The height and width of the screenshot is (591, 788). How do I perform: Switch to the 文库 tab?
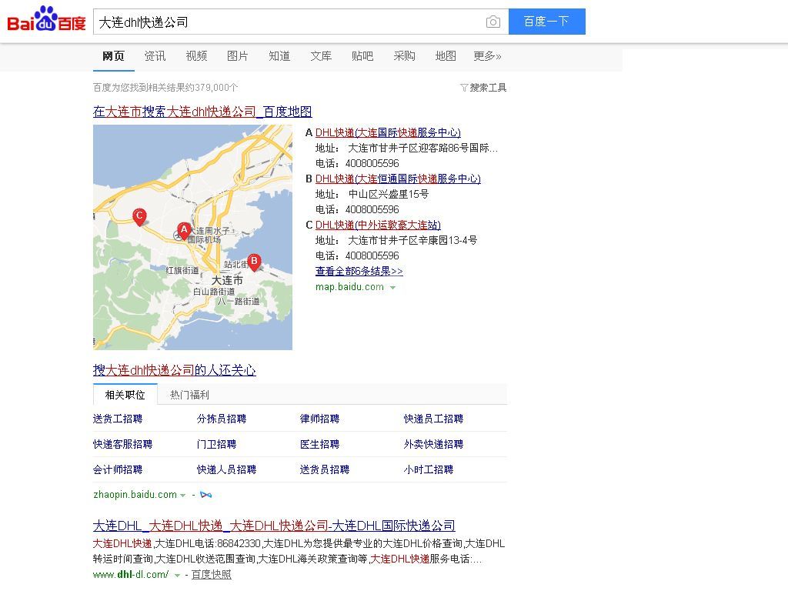coord(321,55)
